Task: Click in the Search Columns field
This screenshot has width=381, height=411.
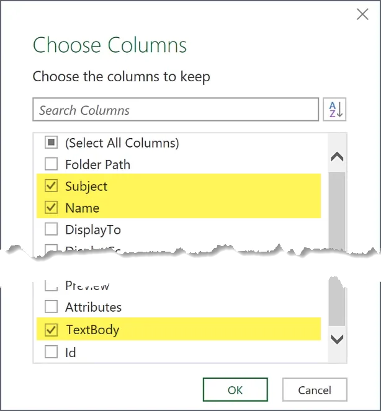Action: (175, 110)
